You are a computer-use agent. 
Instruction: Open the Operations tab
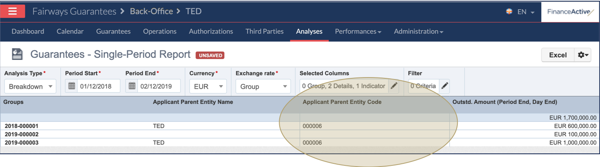pos(160,31)
